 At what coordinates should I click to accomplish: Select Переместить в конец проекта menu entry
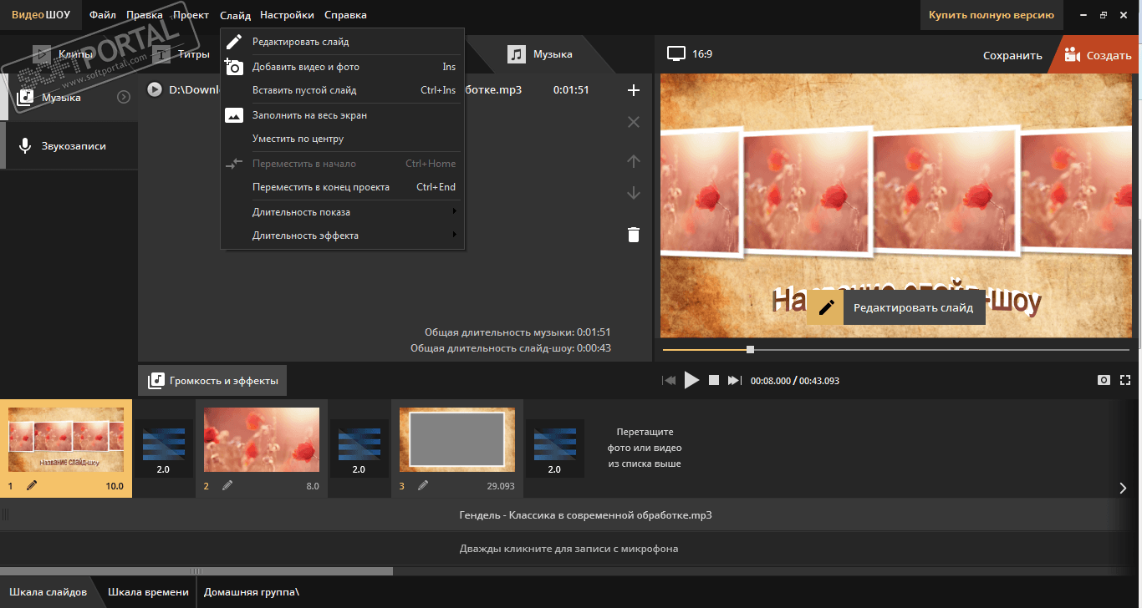coord(342,187)
